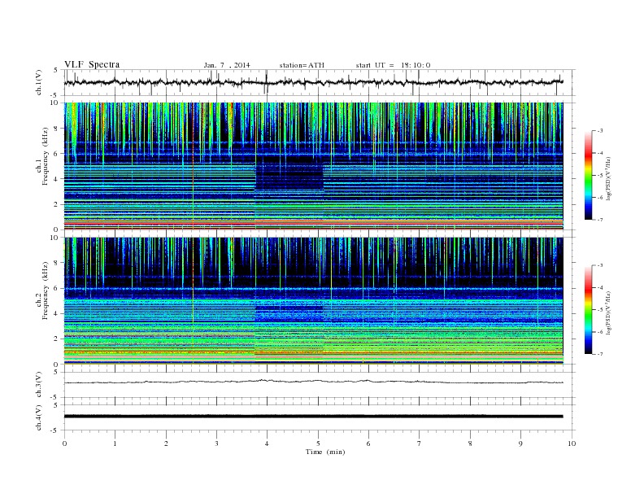
Task: Click the ch.2 "log(PSD)(V²/Hz)" color bar label
Action: click(609, 312)
